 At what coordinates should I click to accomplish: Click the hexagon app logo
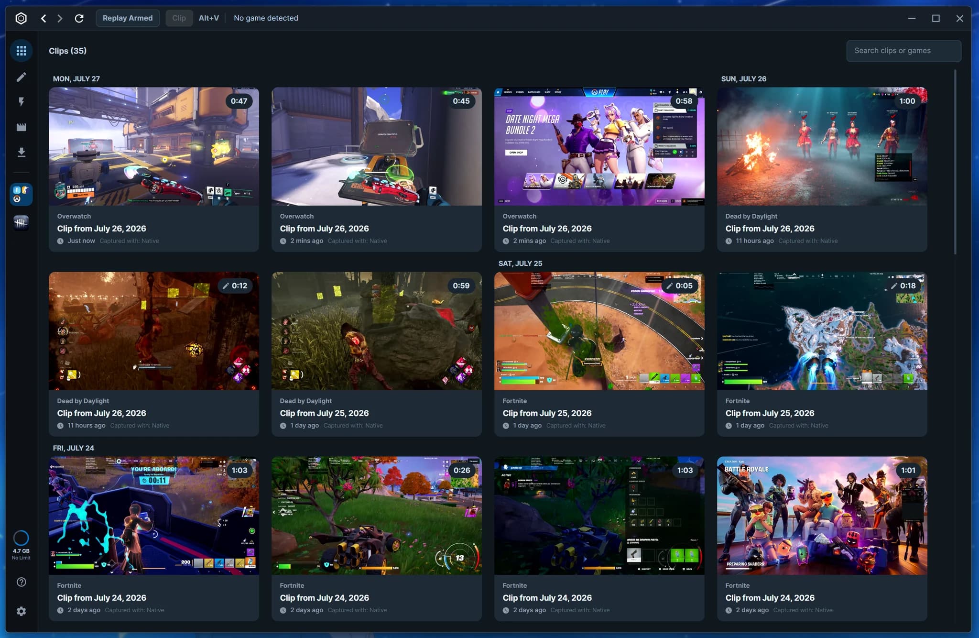click(21, 18)
